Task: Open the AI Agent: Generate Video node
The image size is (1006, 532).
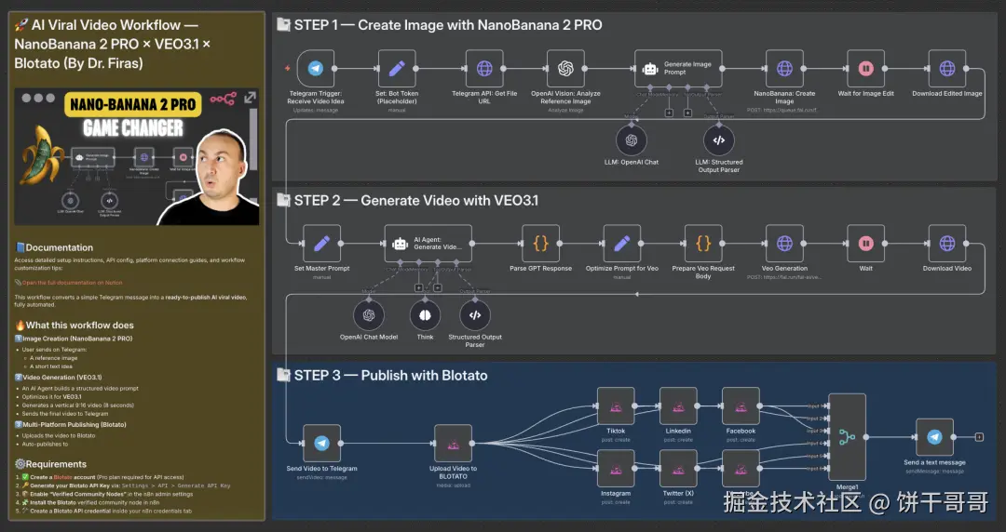Action: pyautogui.click(x=428, y=244)
